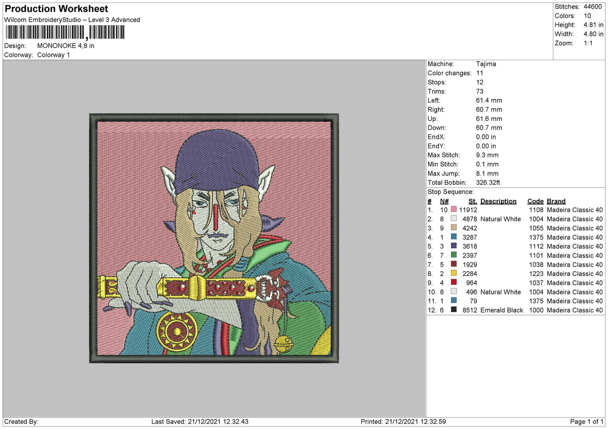The width and height of the screenshot is (608, 429).
Task: Click the Height value 4.81 in
Action: pos(593,25)
